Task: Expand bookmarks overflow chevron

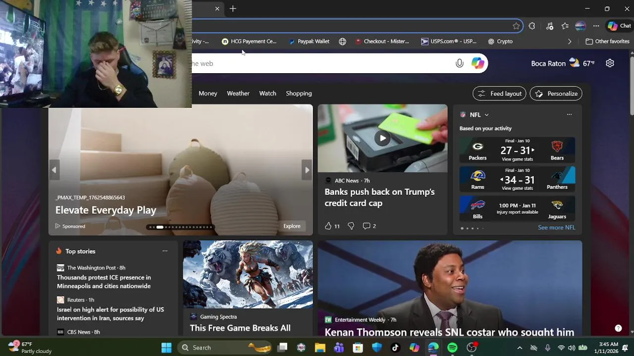Action: pyautogui.click(x=570, y=42)
